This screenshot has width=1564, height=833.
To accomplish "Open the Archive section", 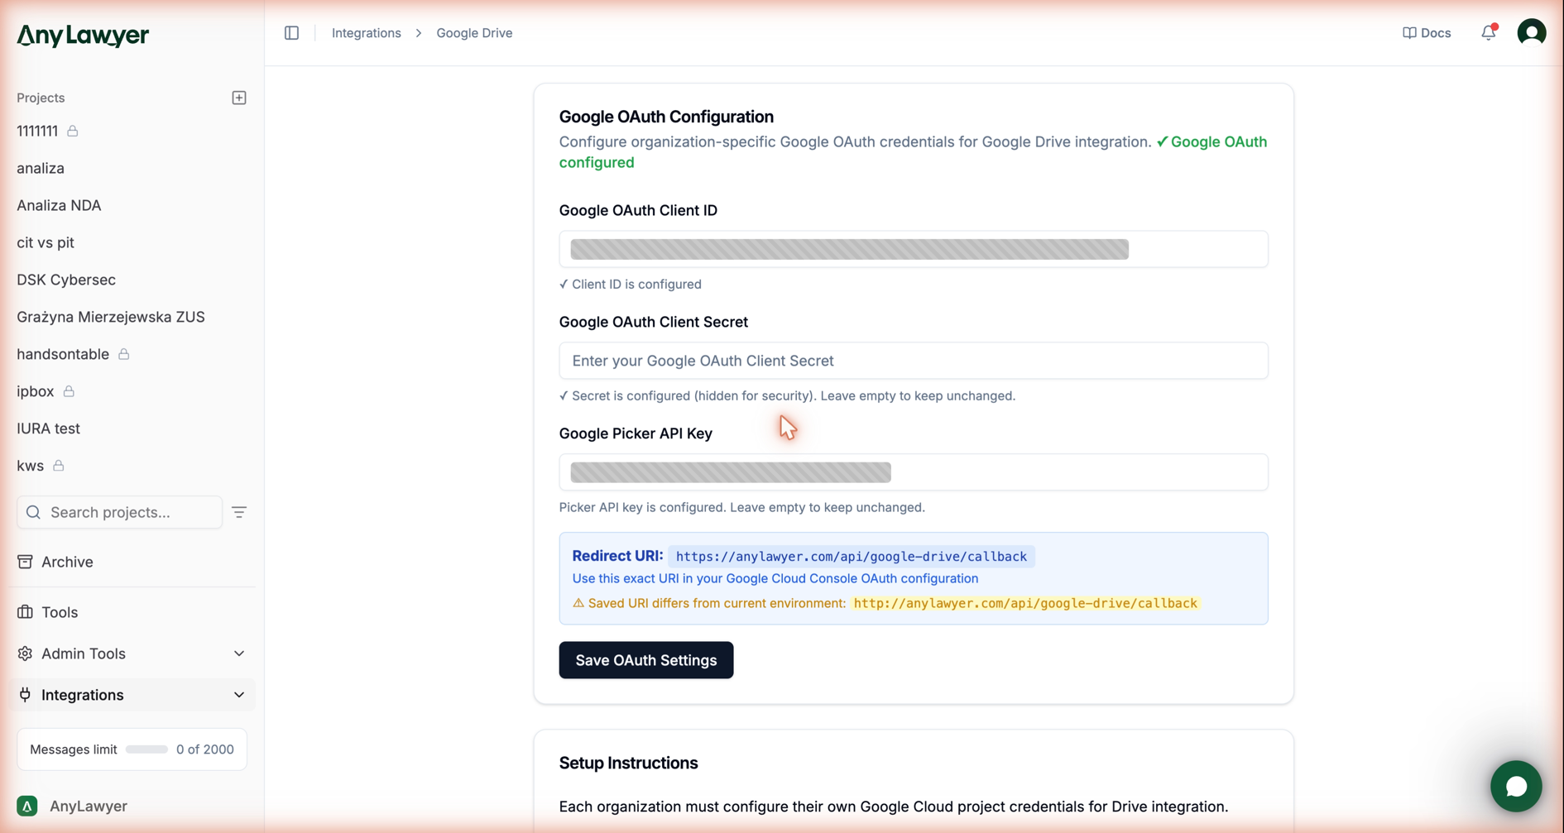I will 132,562.
